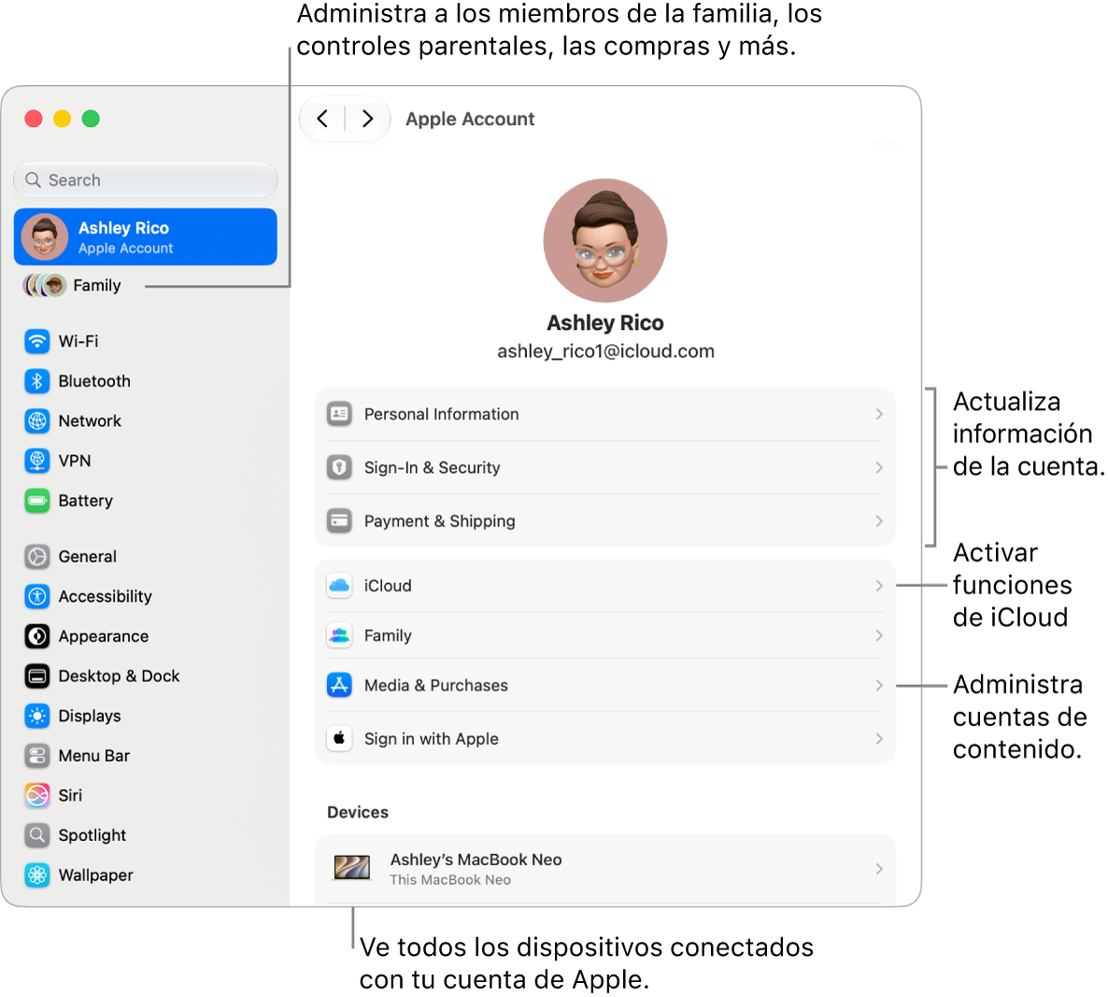Viewport: 1108px width, 997px height.
Task: Click the Family avatars icon in sidebar
Action: pos(45,286)
